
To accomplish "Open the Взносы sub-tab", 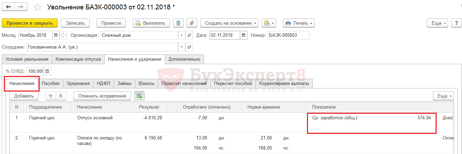I will [x=146, y=84].
